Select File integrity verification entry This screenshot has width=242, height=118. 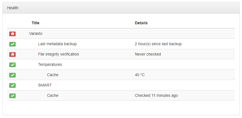[58, 54]
